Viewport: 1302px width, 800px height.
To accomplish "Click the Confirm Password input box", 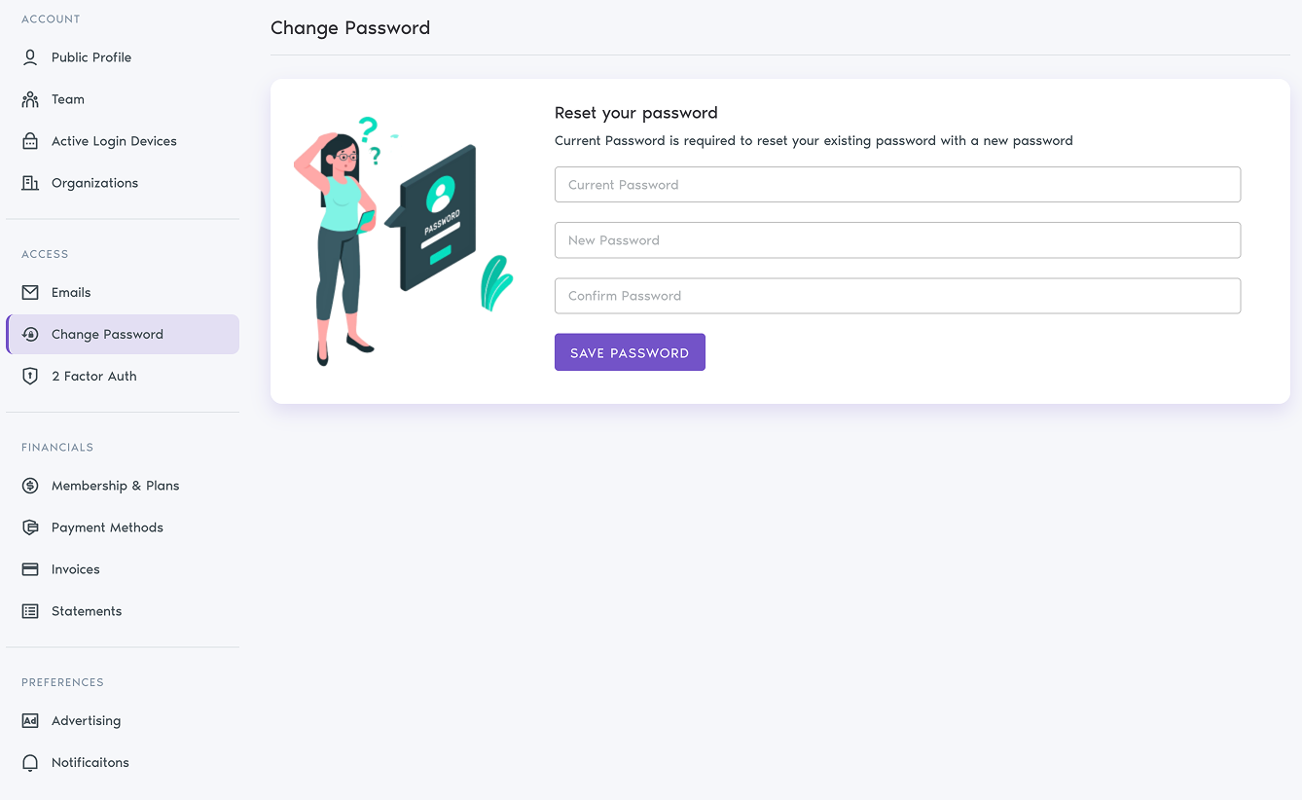I will [x=897, y=295].
